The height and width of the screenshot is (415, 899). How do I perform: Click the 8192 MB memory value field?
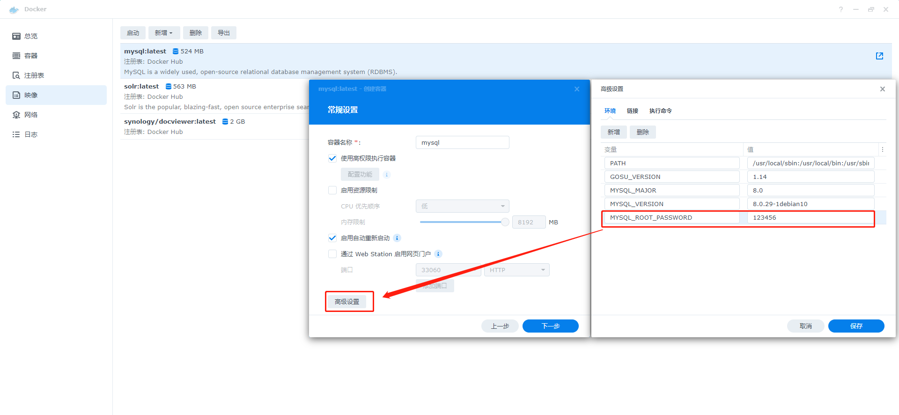(529, 222)
